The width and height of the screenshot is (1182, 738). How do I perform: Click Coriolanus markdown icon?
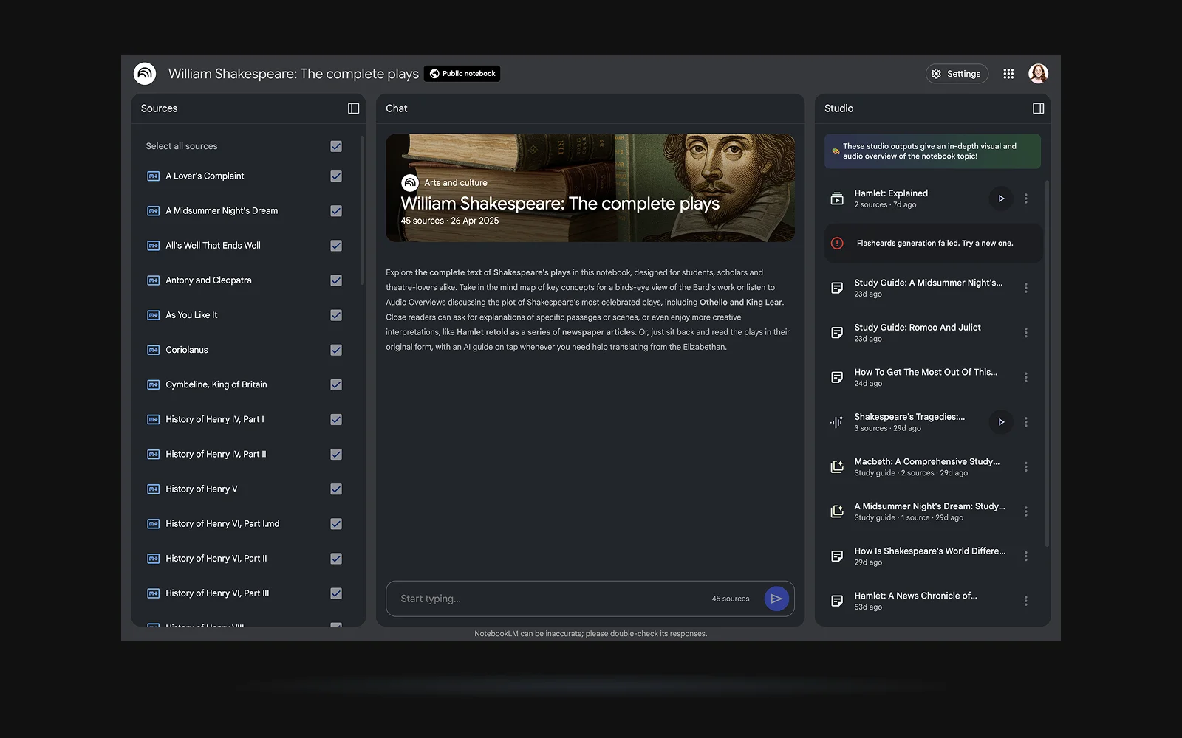click(153, 350)
